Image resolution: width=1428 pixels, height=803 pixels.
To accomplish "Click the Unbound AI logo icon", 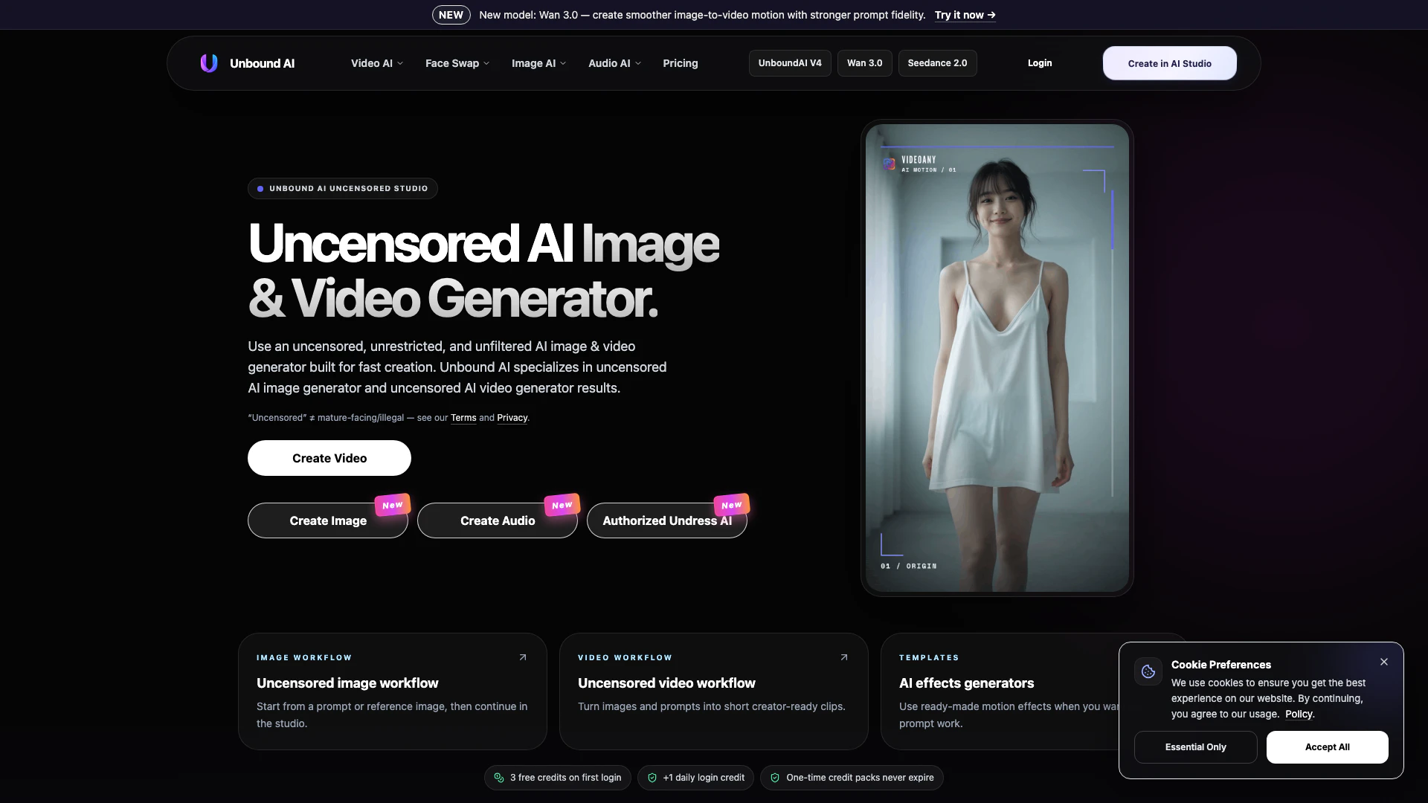I will [x=209, y=63].
